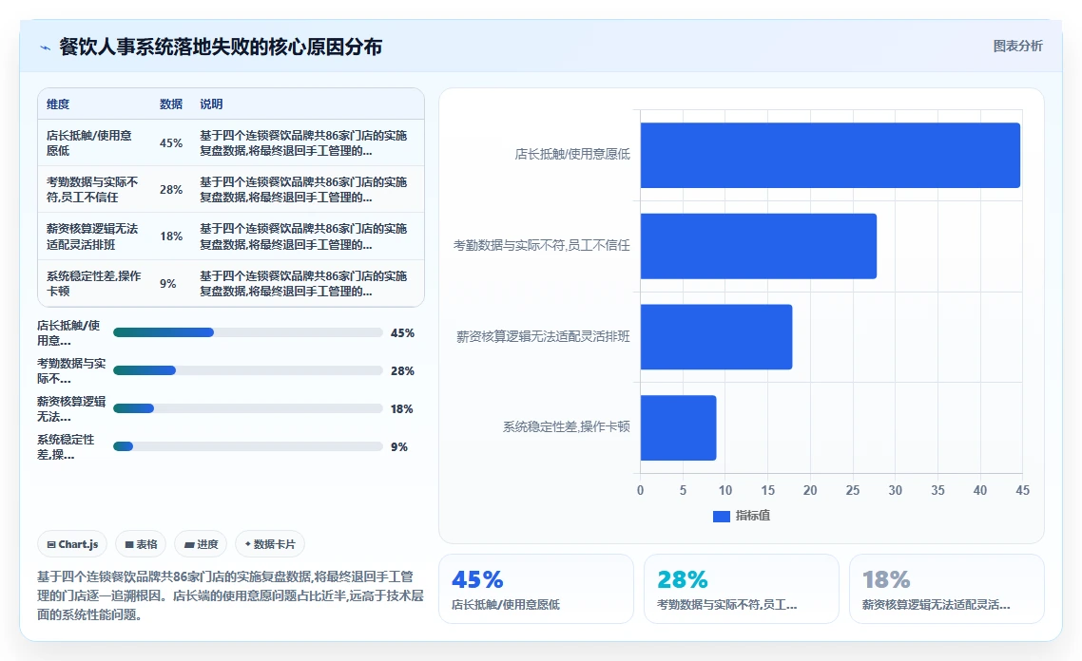Click the lightning icon beside the title

click(x=45, y=47)
